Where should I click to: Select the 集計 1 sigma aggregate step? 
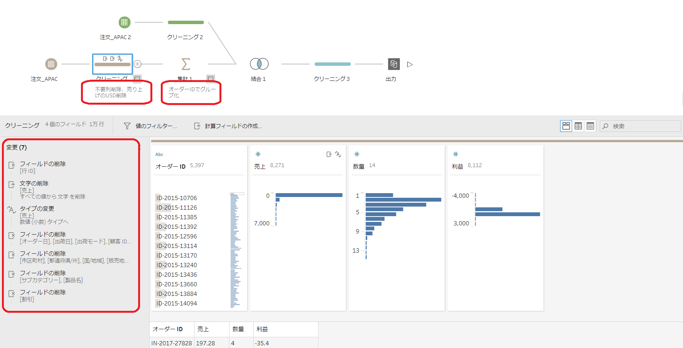[186, 64]
